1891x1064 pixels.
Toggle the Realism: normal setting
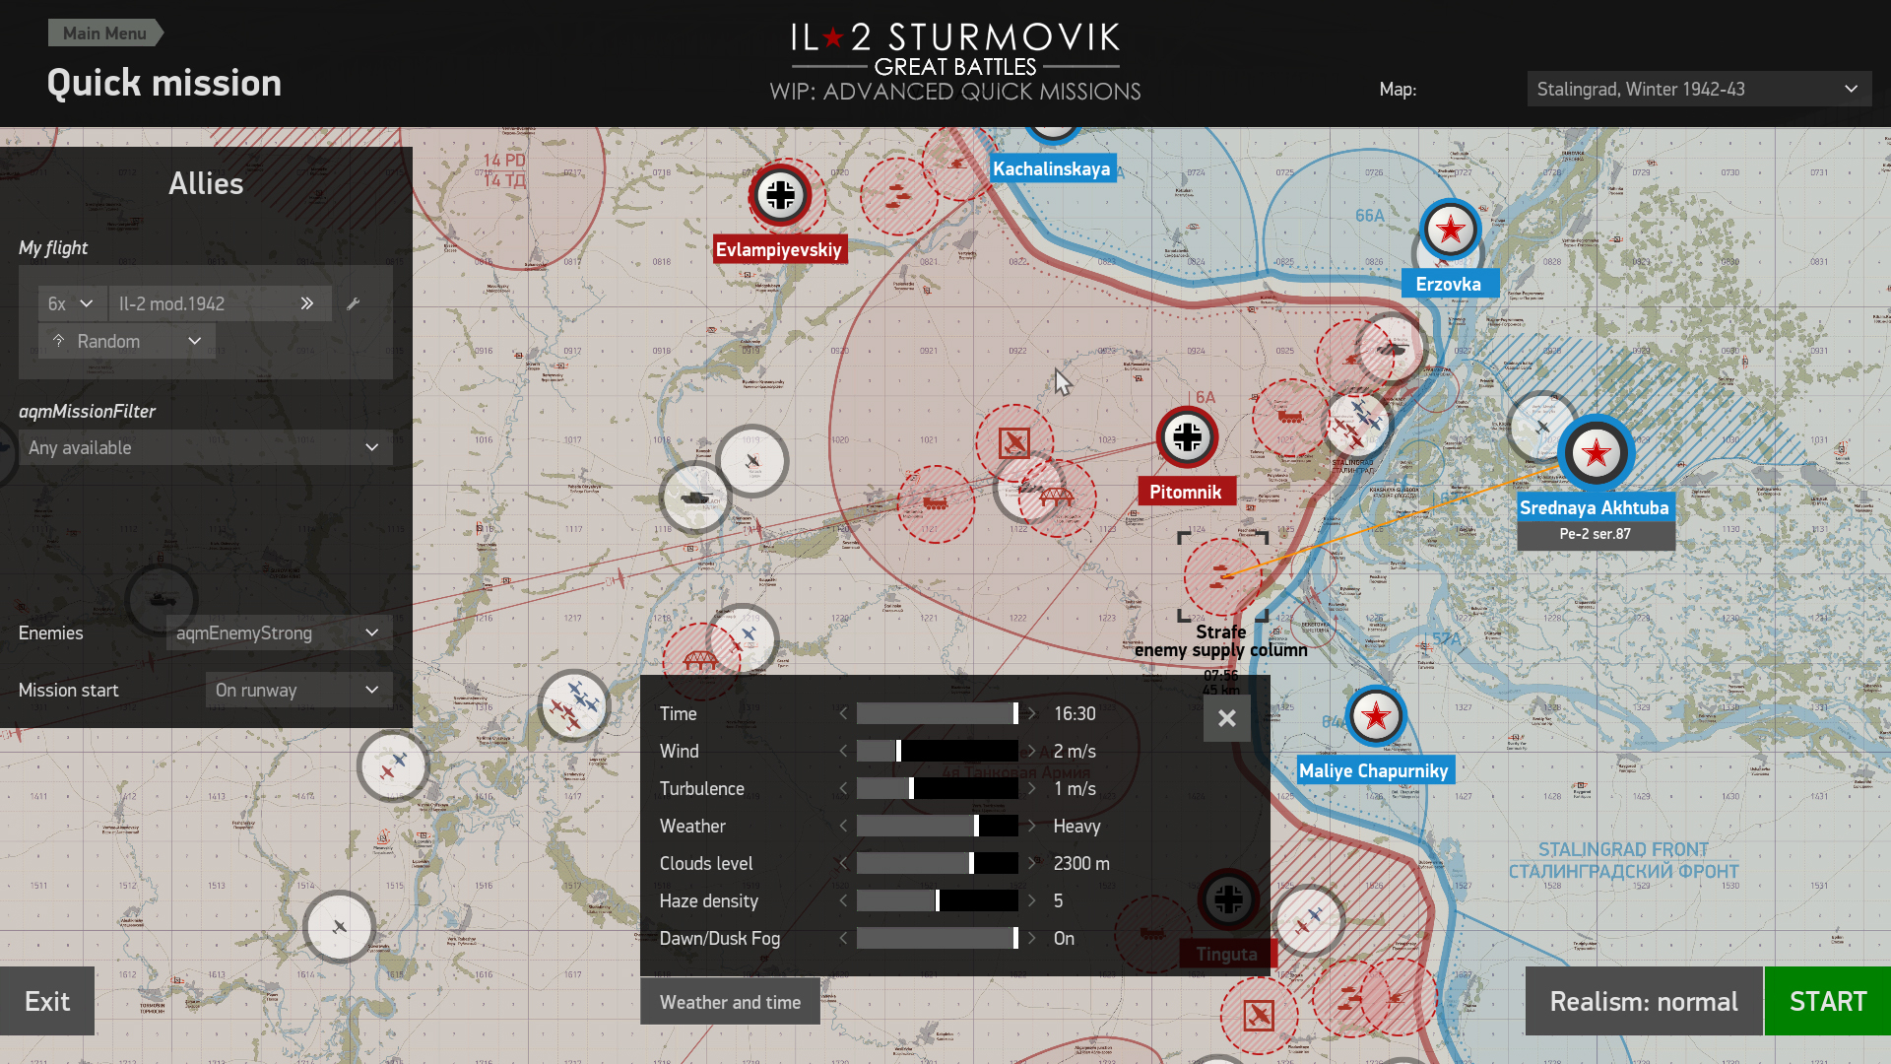pos(1643,1001)
